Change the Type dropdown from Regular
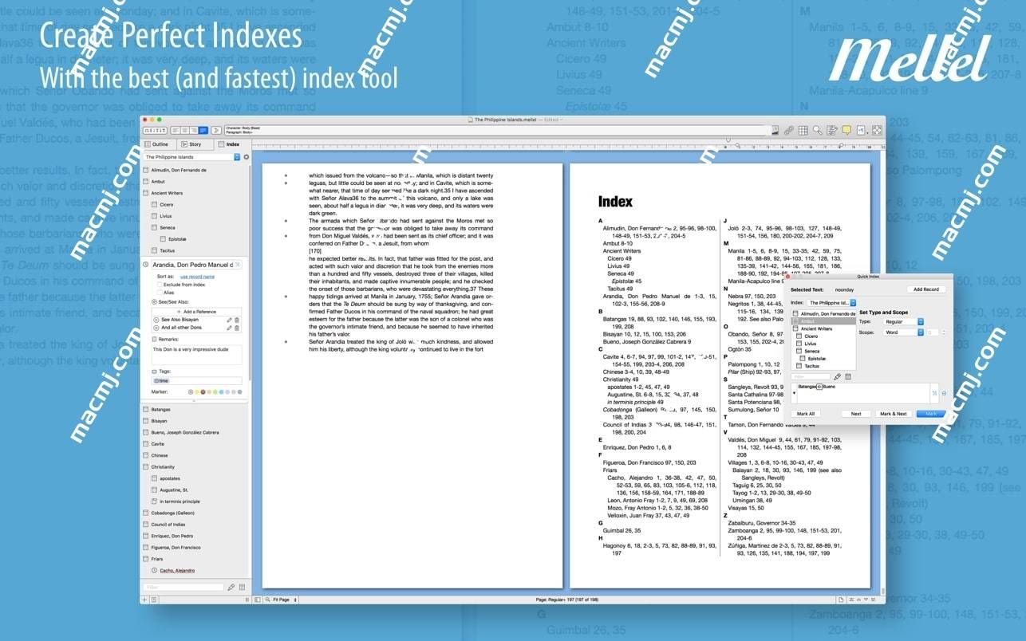The width and height of the screenshot is (1026, 641). coord(903,321)
